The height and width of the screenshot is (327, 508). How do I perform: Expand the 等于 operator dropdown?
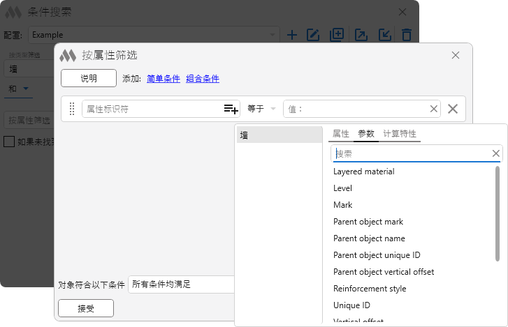click(261, 109)
